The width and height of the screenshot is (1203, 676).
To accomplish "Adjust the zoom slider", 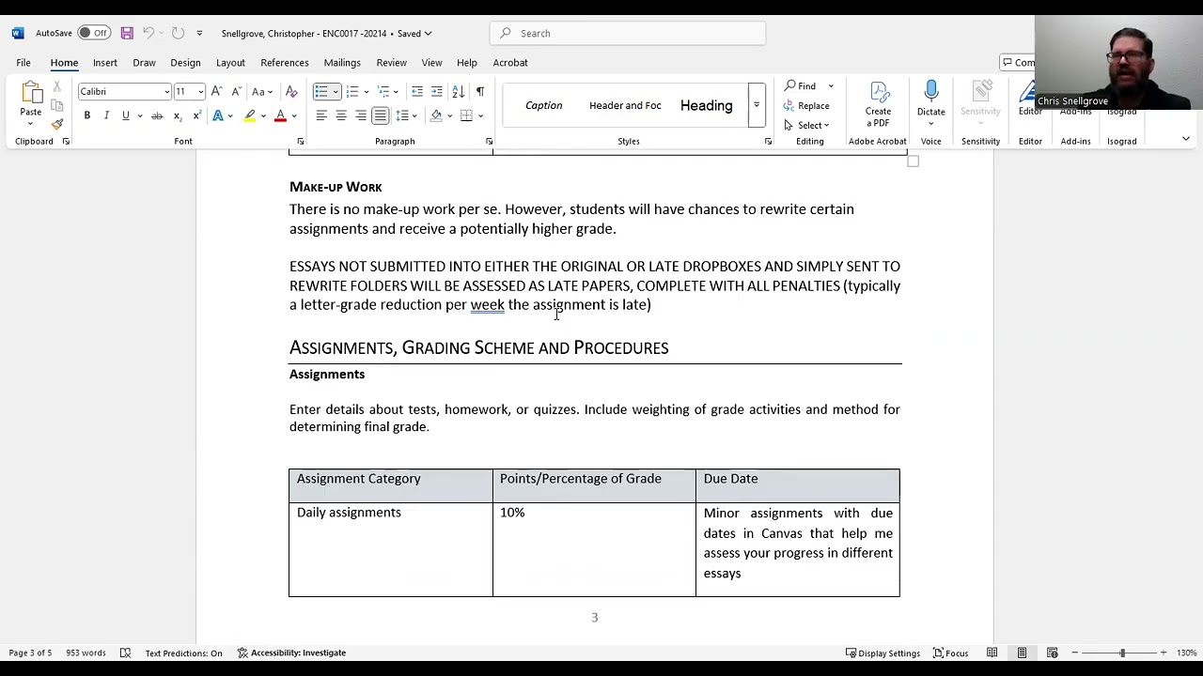I will (1121, 653).
